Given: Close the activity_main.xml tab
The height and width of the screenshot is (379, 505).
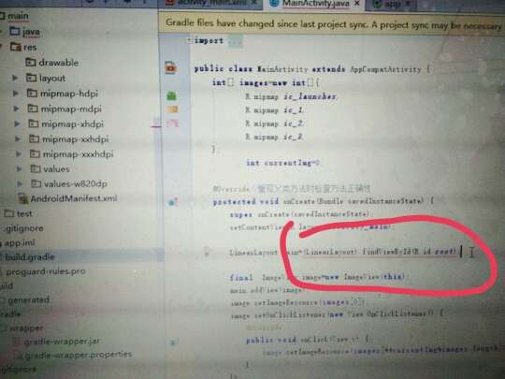Looking at the screenshot, I should coord(253,3).
